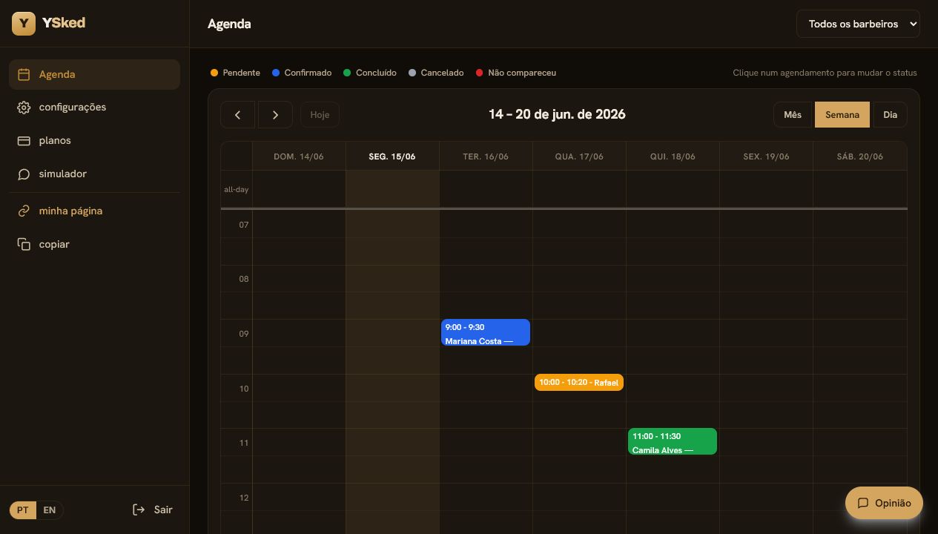Click the 07 hour label

coord(243,225)
